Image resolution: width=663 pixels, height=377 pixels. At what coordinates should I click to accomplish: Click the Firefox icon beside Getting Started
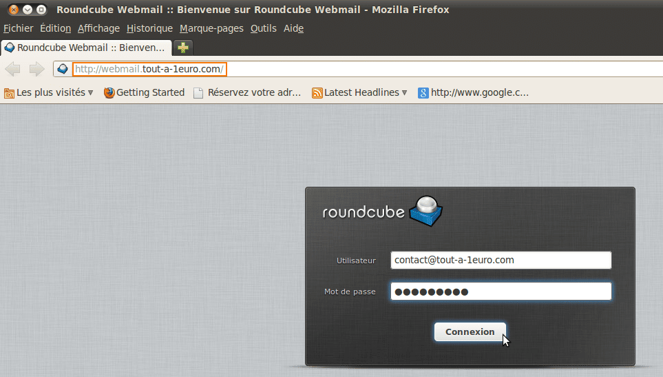[109, 92]
